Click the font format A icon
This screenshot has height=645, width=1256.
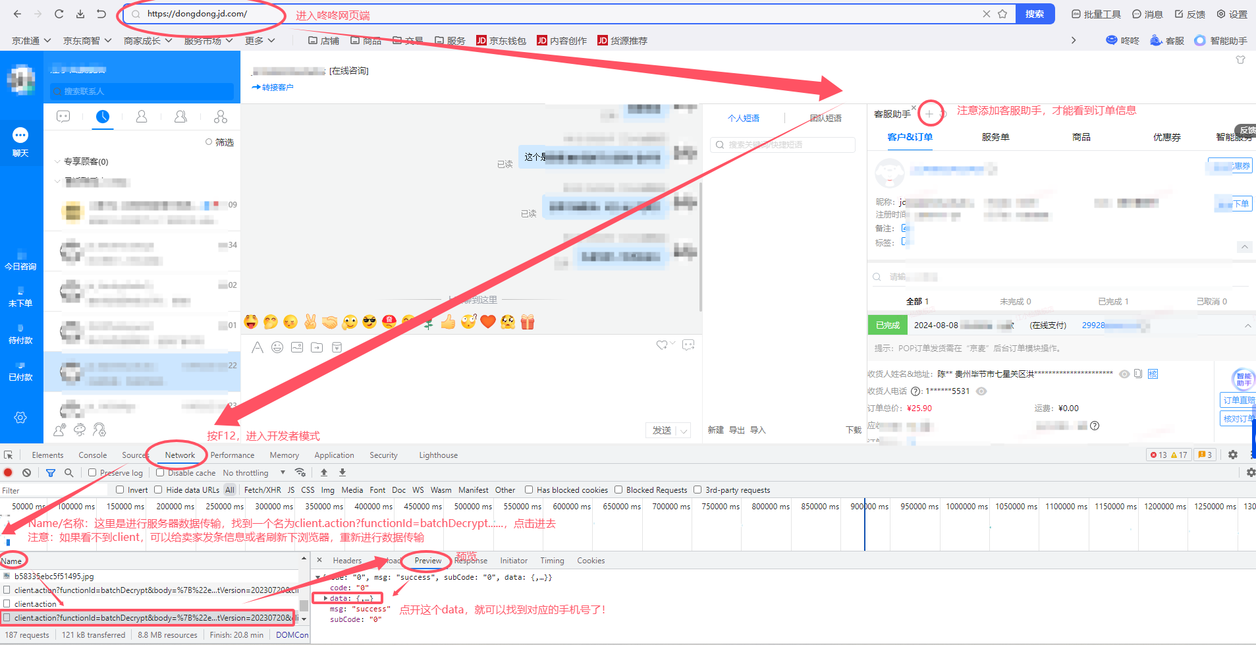[258, 347]
